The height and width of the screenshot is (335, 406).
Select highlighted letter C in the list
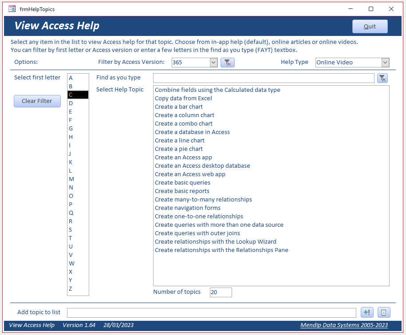78,95
